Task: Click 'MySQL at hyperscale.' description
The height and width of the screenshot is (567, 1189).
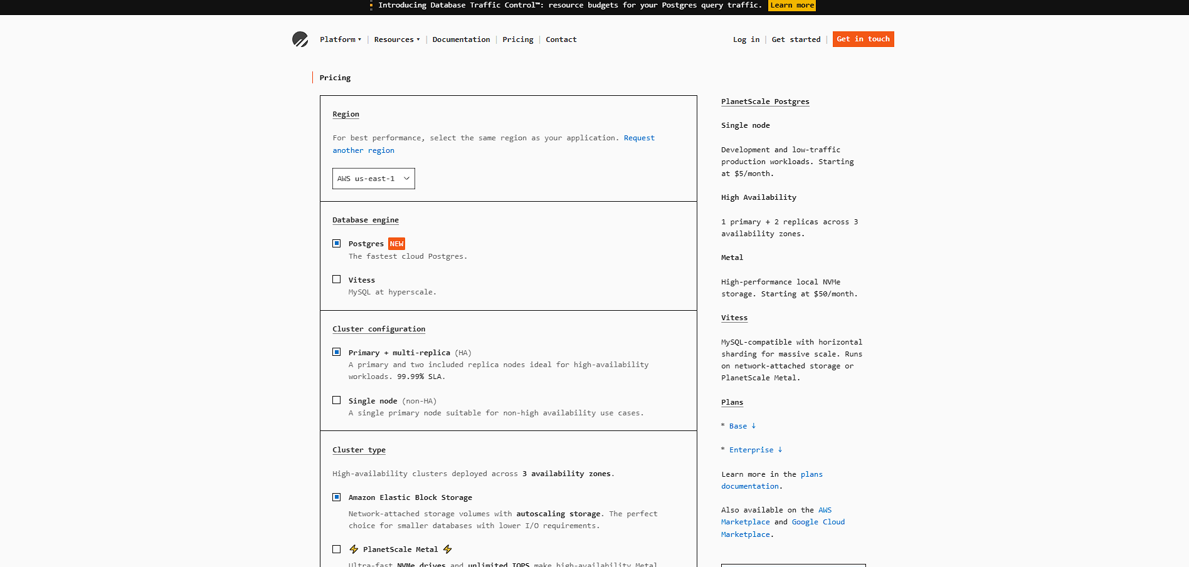Action: tap(393, 292)
